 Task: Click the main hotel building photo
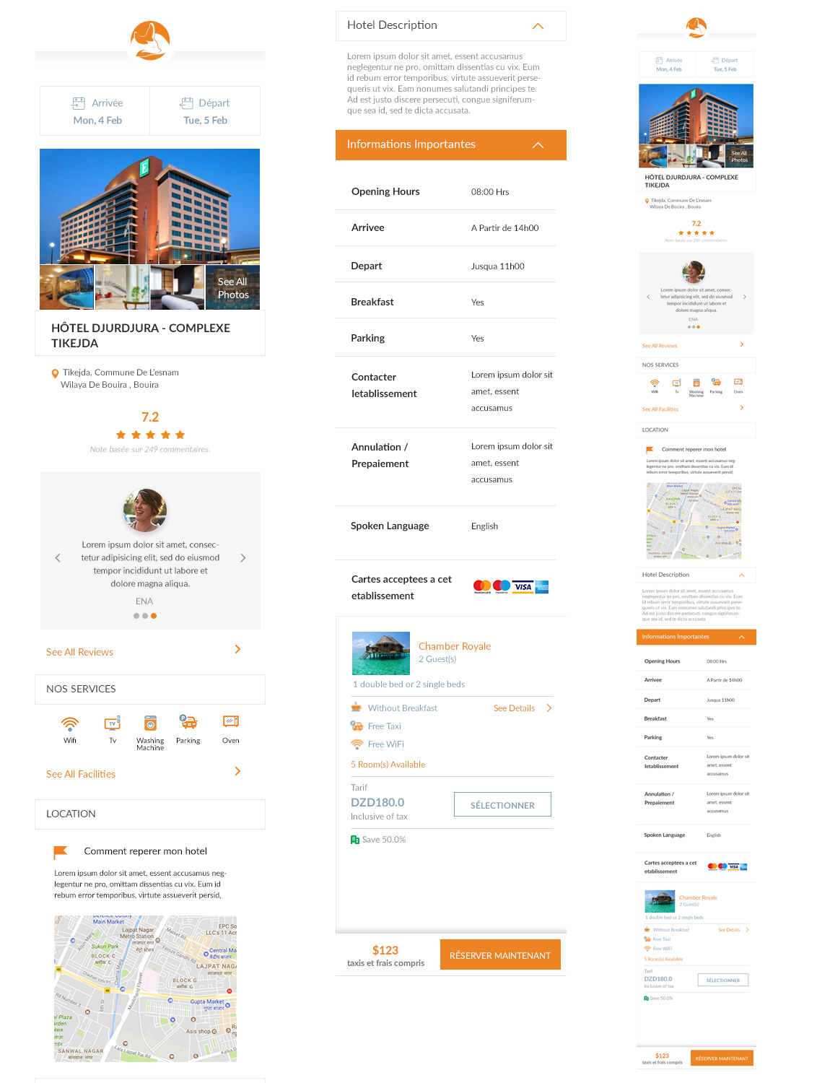150,206
